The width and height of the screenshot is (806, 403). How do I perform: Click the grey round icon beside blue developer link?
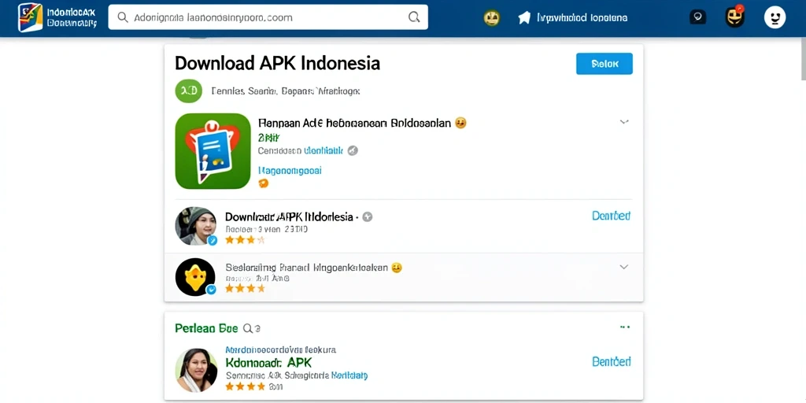point(352,150)
